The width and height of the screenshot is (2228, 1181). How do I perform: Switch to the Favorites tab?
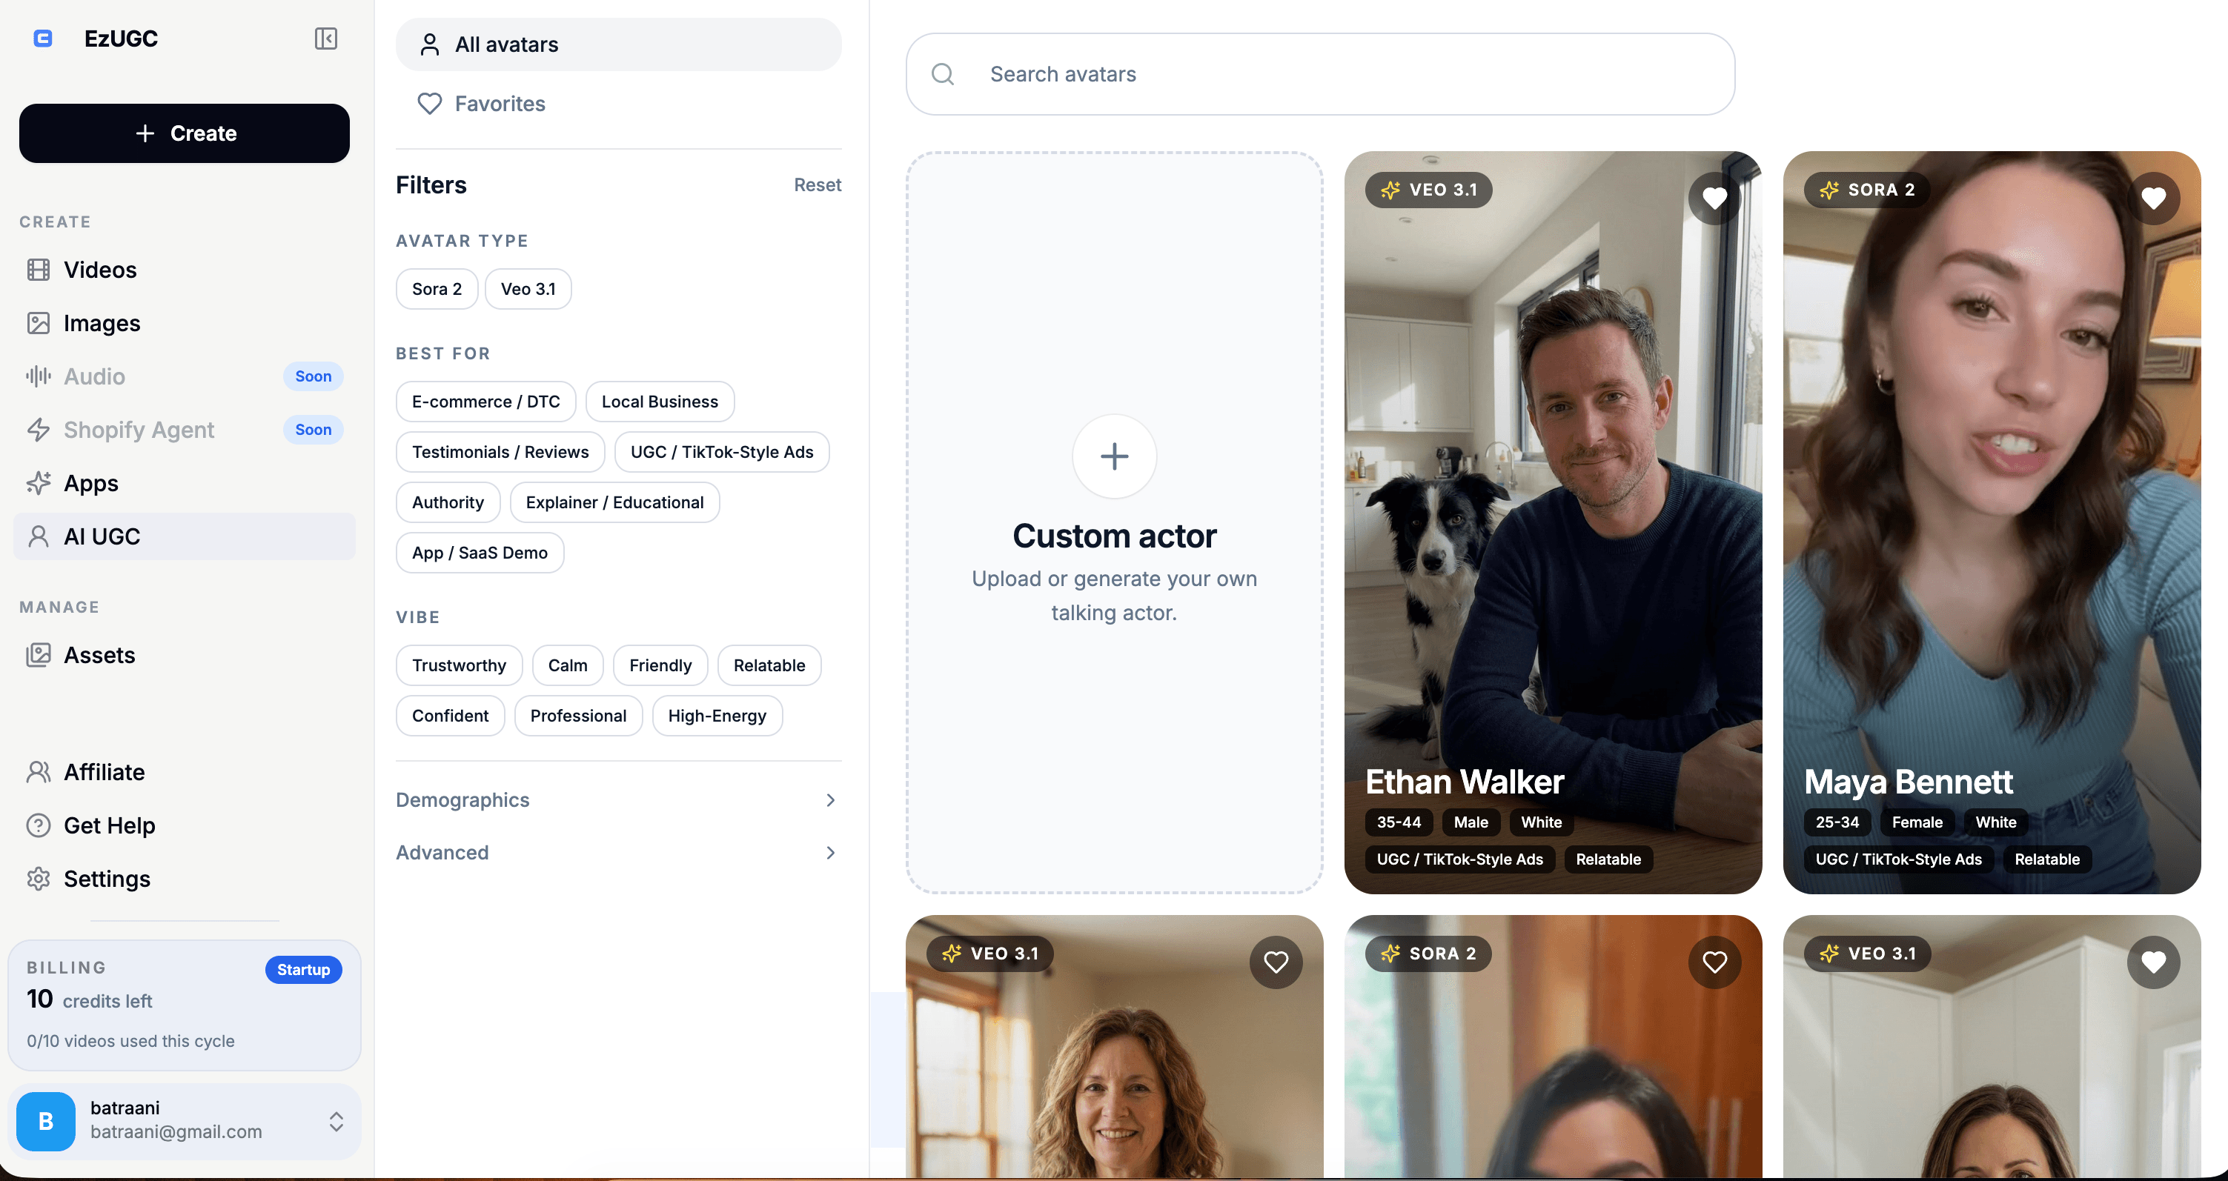(x=499, y=104)
